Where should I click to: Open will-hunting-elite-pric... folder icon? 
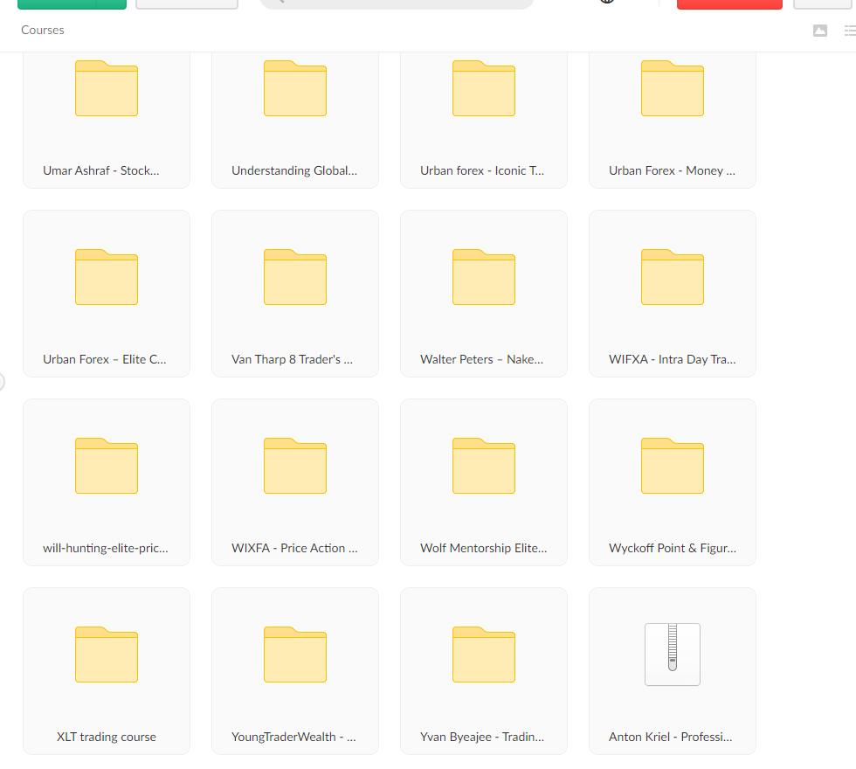click(107, 466)
